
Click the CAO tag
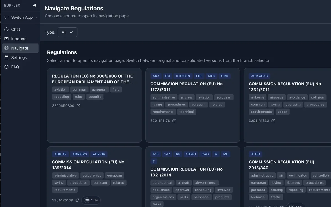coord(205,154)
